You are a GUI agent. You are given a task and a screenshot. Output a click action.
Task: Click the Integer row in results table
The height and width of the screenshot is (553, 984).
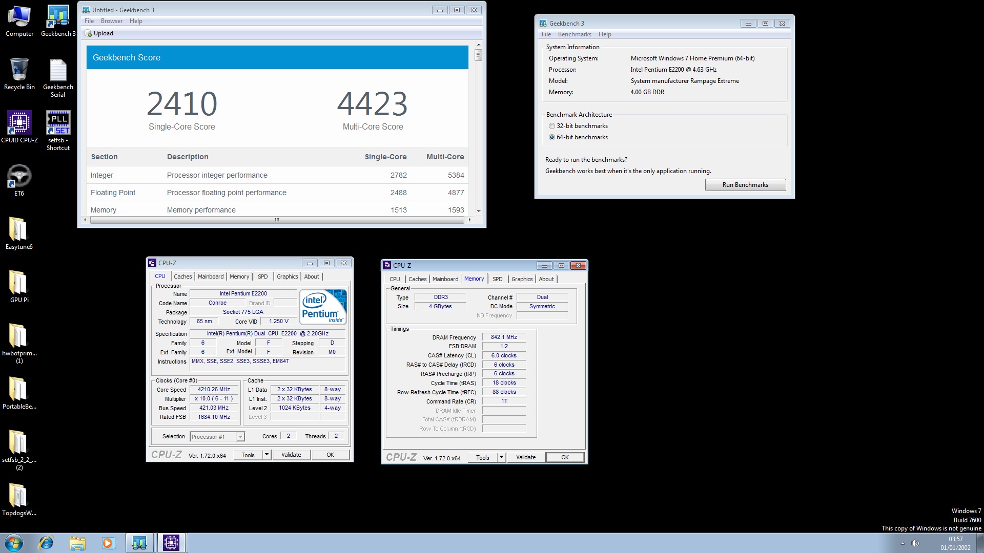coord(277,175)
